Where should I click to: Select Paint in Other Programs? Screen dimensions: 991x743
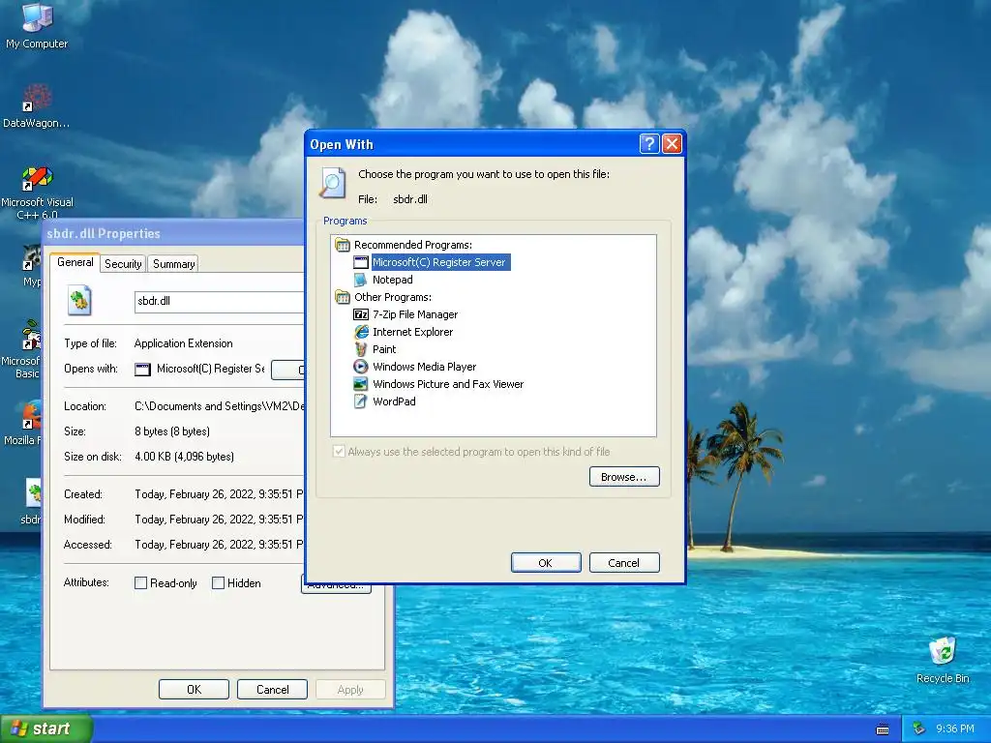[x=384, y=349]
